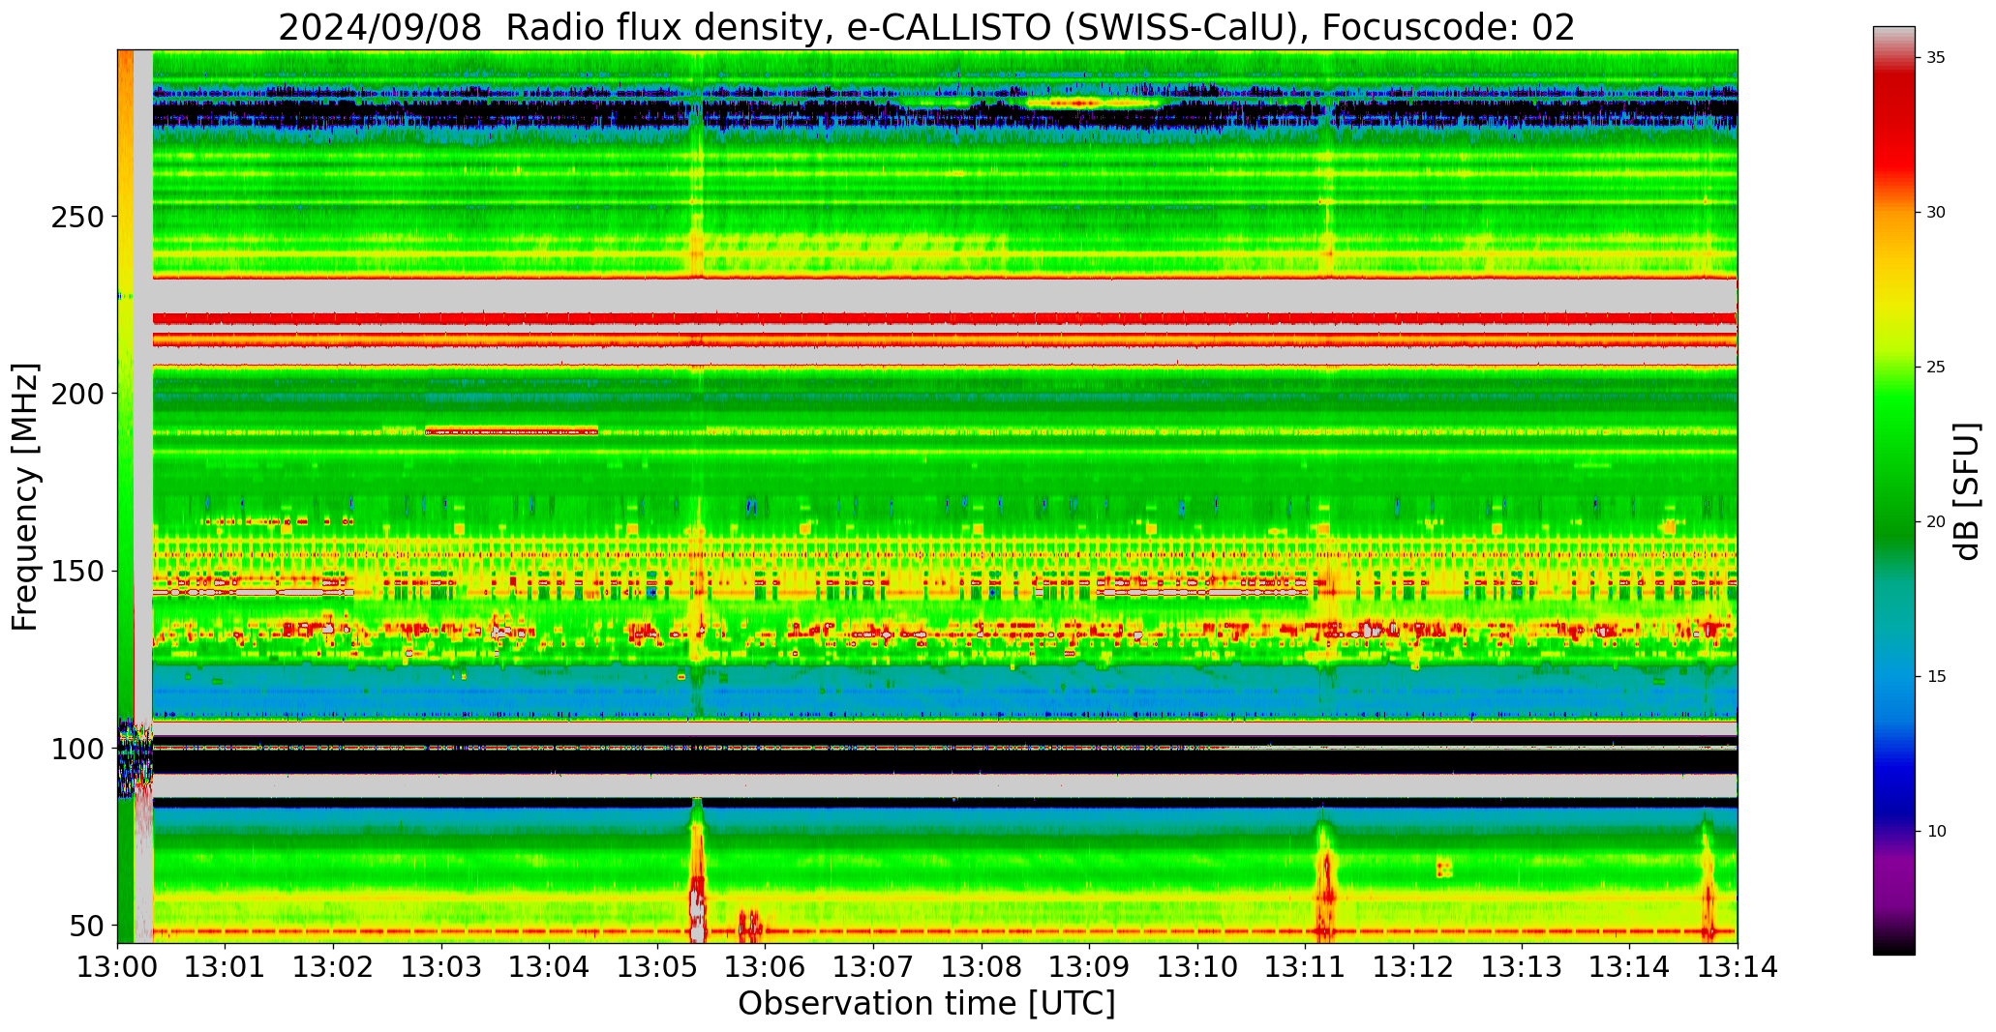Click the 200 frequency tick label

[x=76, y=394]
